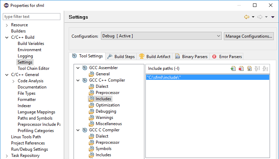Collapse the GCC Assembler node

pyautogui.click(x=78, y=68)
